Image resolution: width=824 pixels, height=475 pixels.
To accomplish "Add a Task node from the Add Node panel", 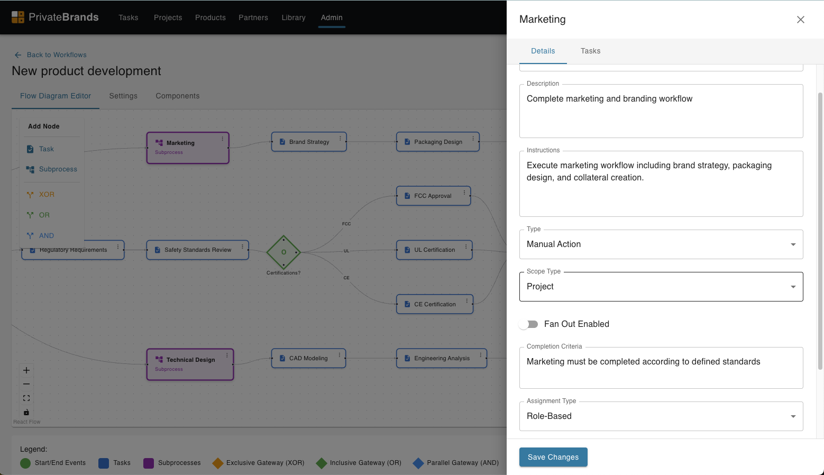I will coord(46,149).
